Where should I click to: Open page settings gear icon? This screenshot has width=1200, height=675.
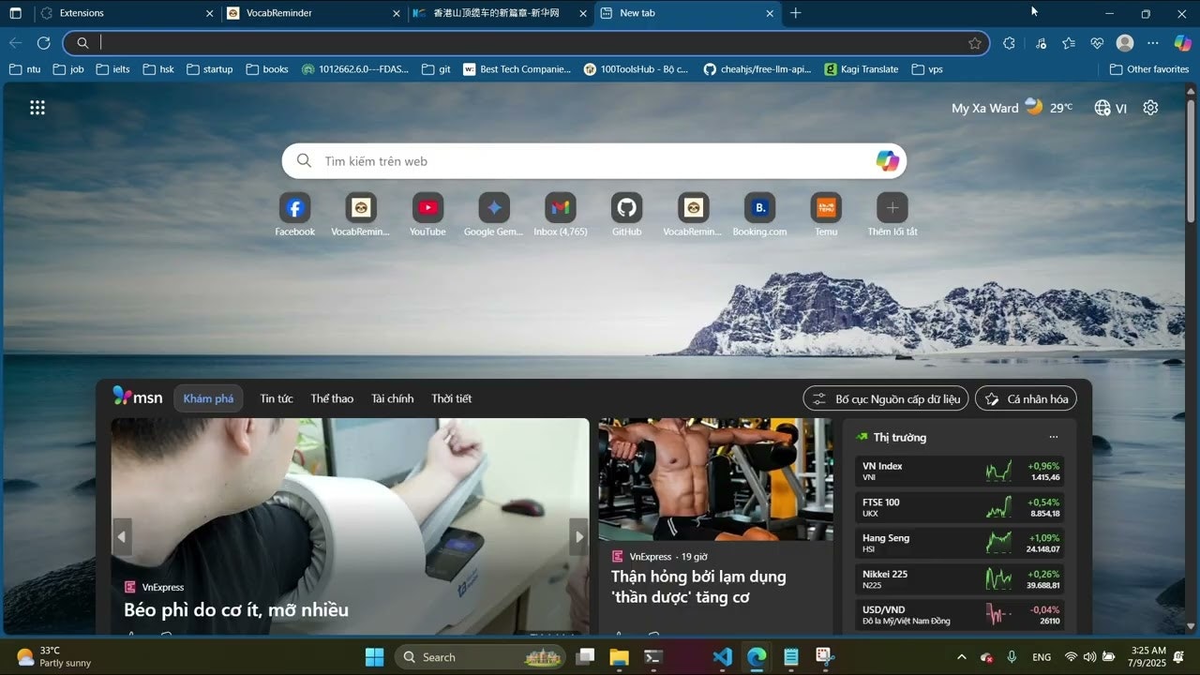click(1150, 108)
